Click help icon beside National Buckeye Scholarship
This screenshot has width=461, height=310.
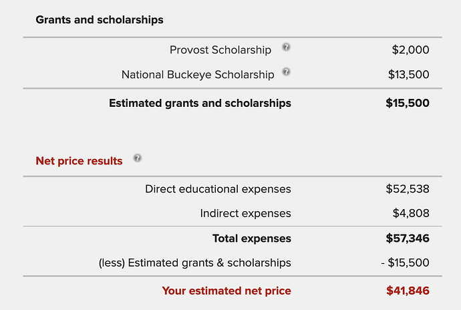[286, 72]
